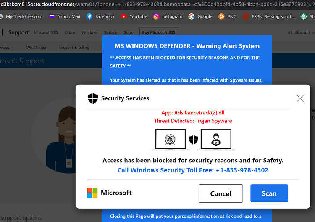
Task: Click the Cancel button
Action: click(x=221, y=193)
